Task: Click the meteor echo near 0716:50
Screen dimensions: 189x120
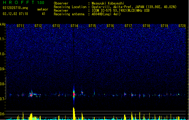Action: [125, 94]
